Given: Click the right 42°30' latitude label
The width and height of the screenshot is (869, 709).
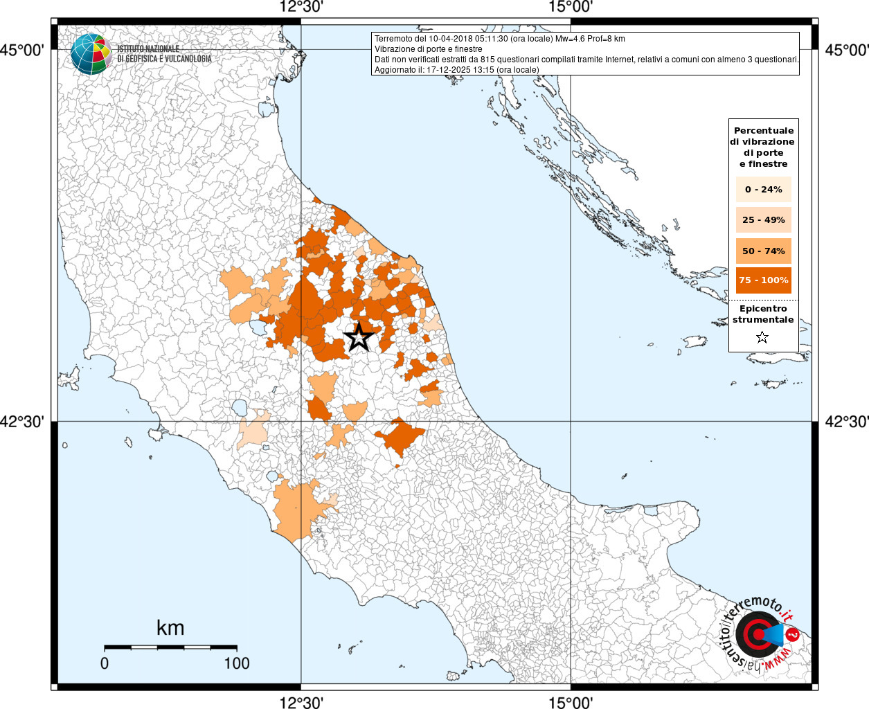Looking at the screenshot, I should pos(847,422).
